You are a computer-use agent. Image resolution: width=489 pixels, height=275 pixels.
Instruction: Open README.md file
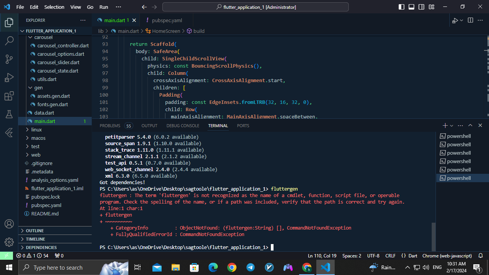tap(55, 214)
